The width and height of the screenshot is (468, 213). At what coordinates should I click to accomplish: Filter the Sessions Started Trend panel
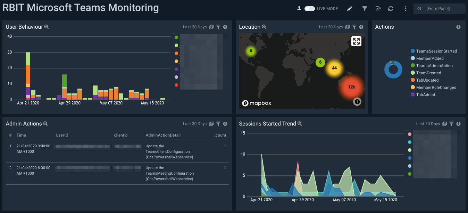[451, 124]
